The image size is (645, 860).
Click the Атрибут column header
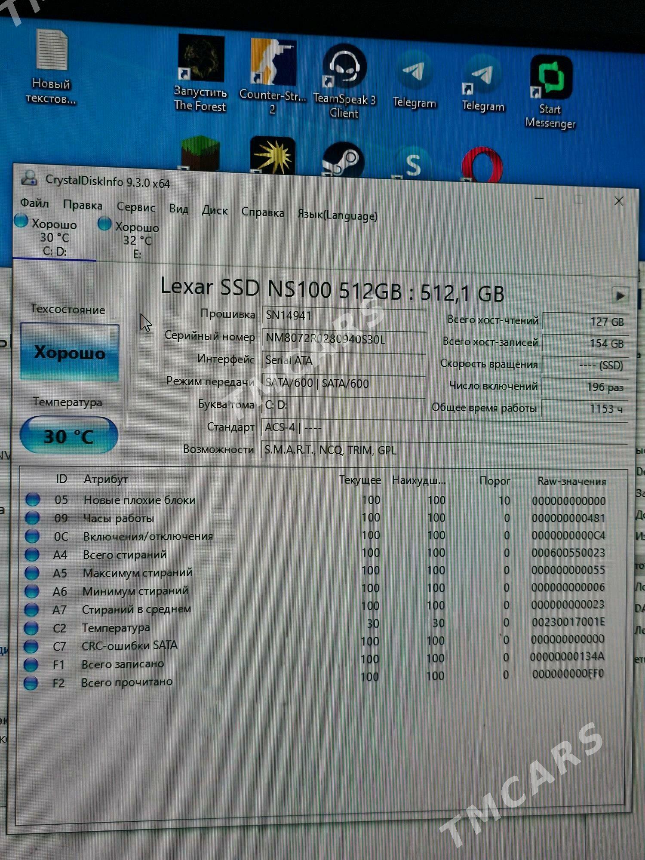106,479
